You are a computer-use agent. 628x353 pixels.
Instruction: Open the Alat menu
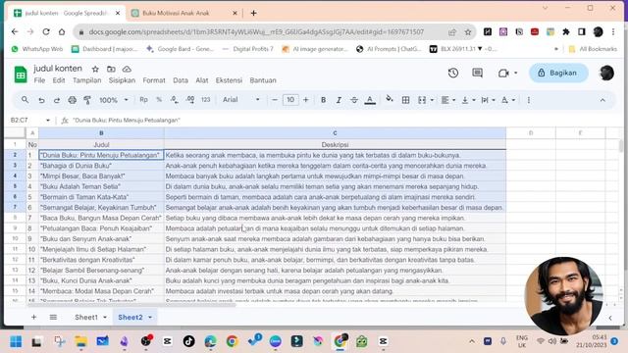pyautogui.click(x=202, y=80)
